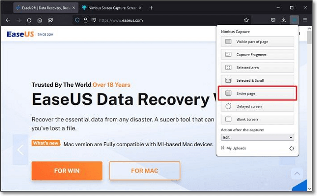Click the URL address bar
This screenshot has height=196, width=317.
[168, 20]
